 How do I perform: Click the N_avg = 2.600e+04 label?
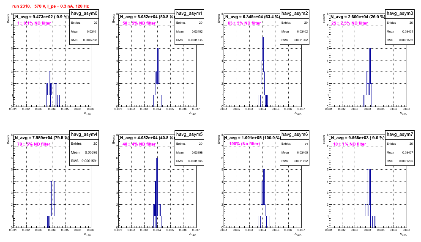coord(358,17)
